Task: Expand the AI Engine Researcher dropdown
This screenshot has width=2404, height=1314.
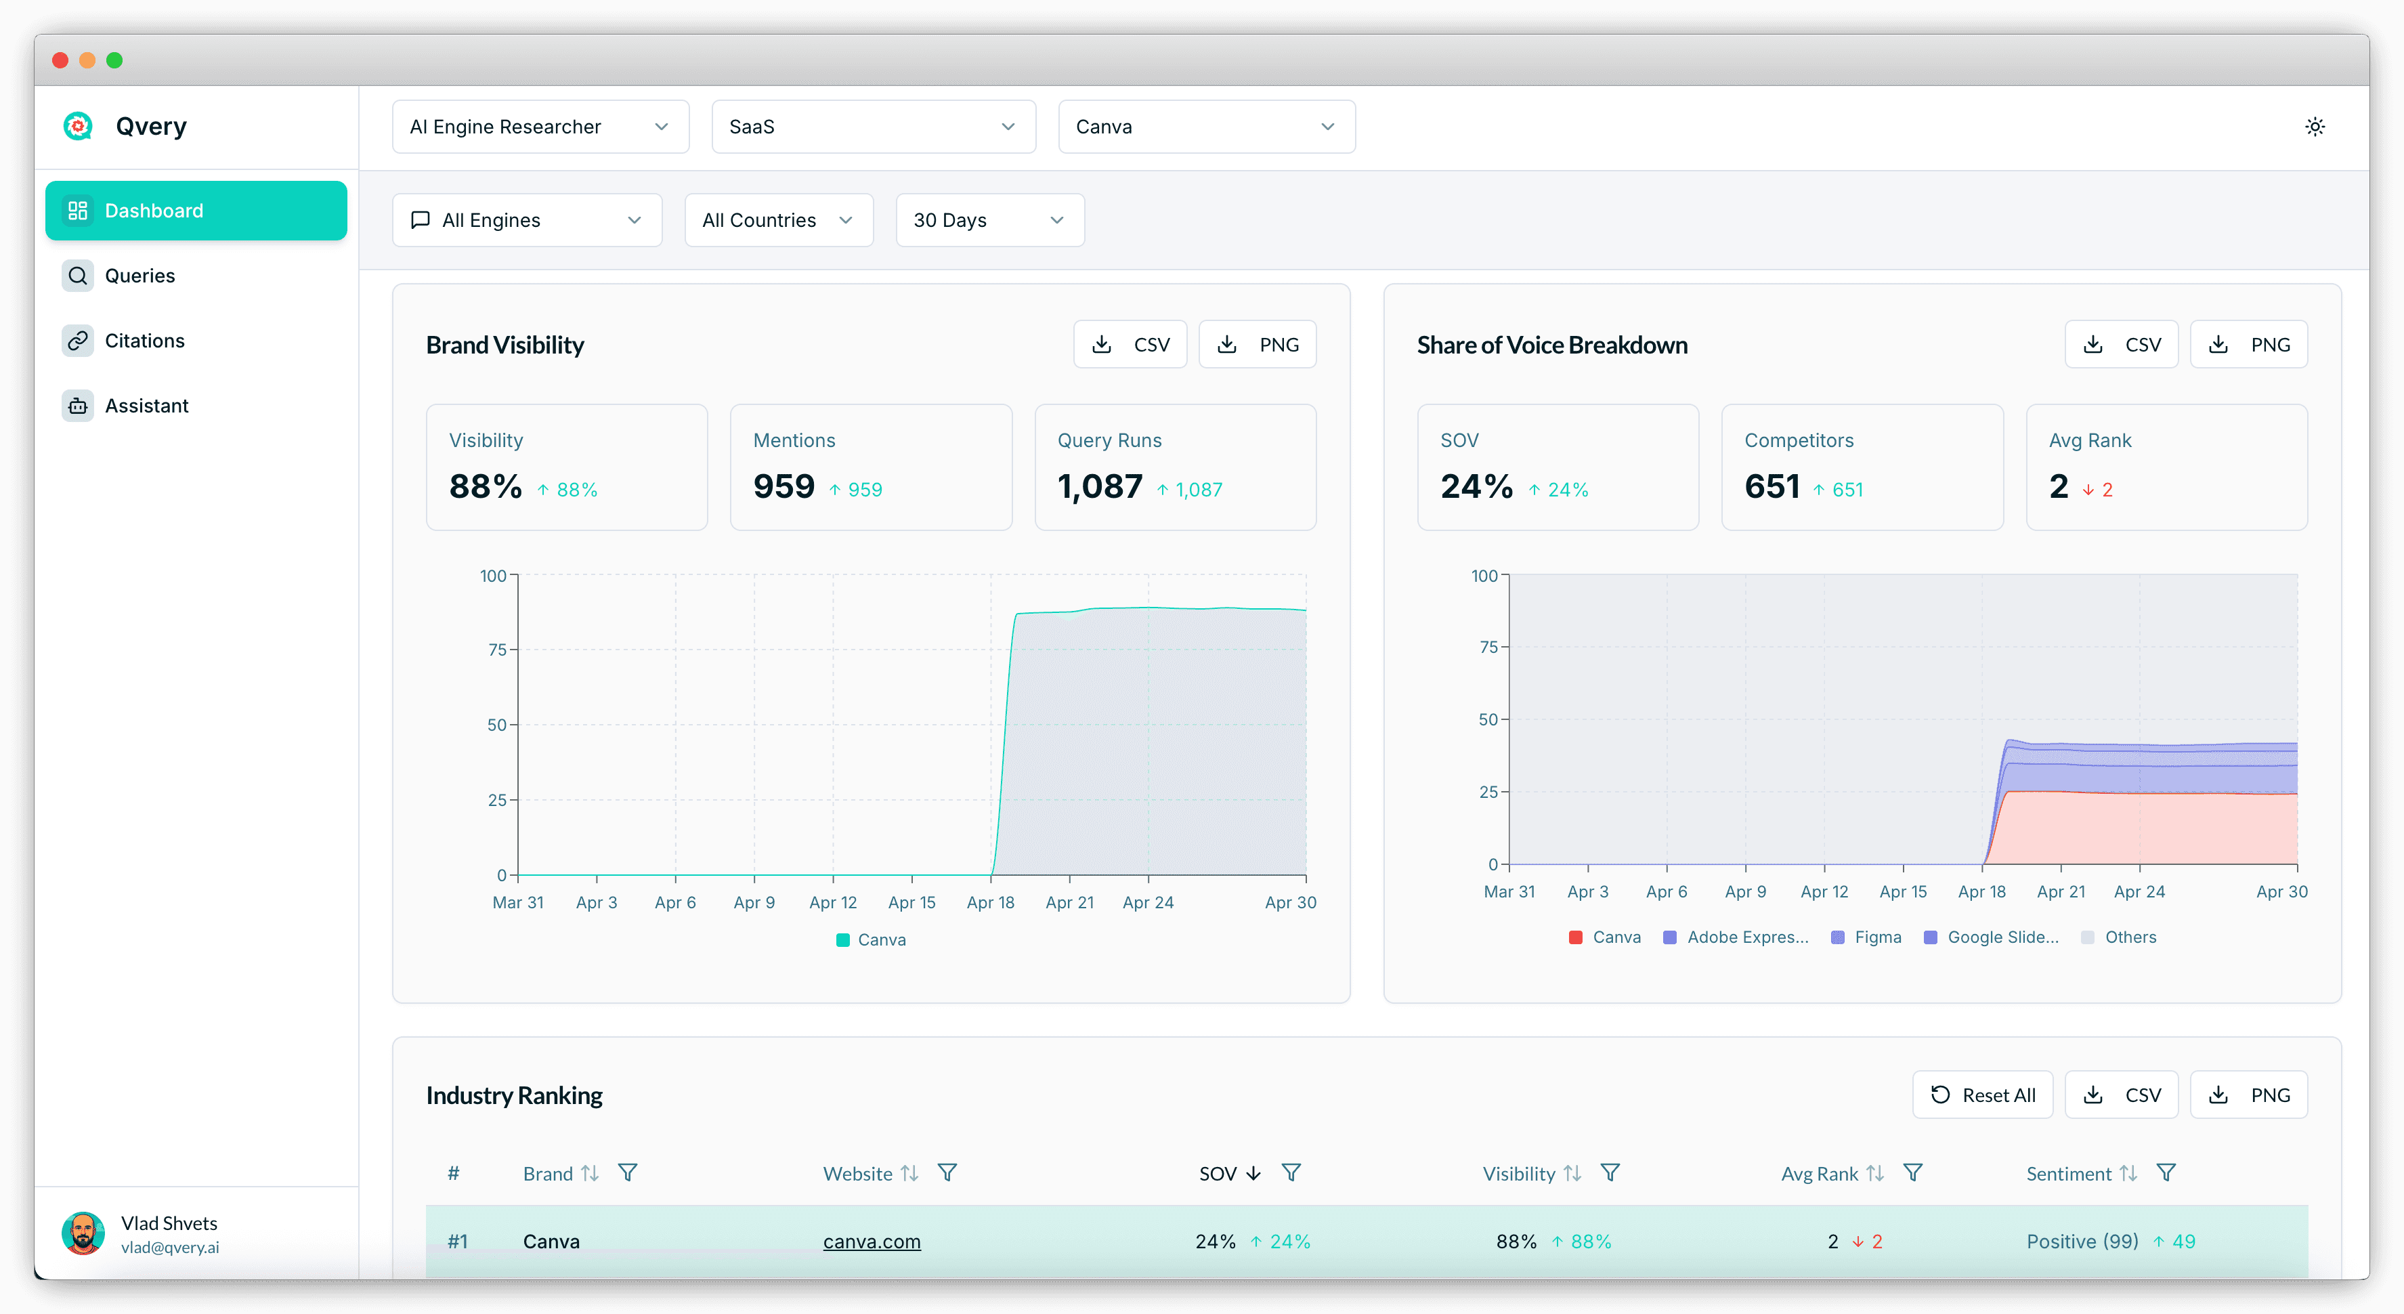Action: 540,127
